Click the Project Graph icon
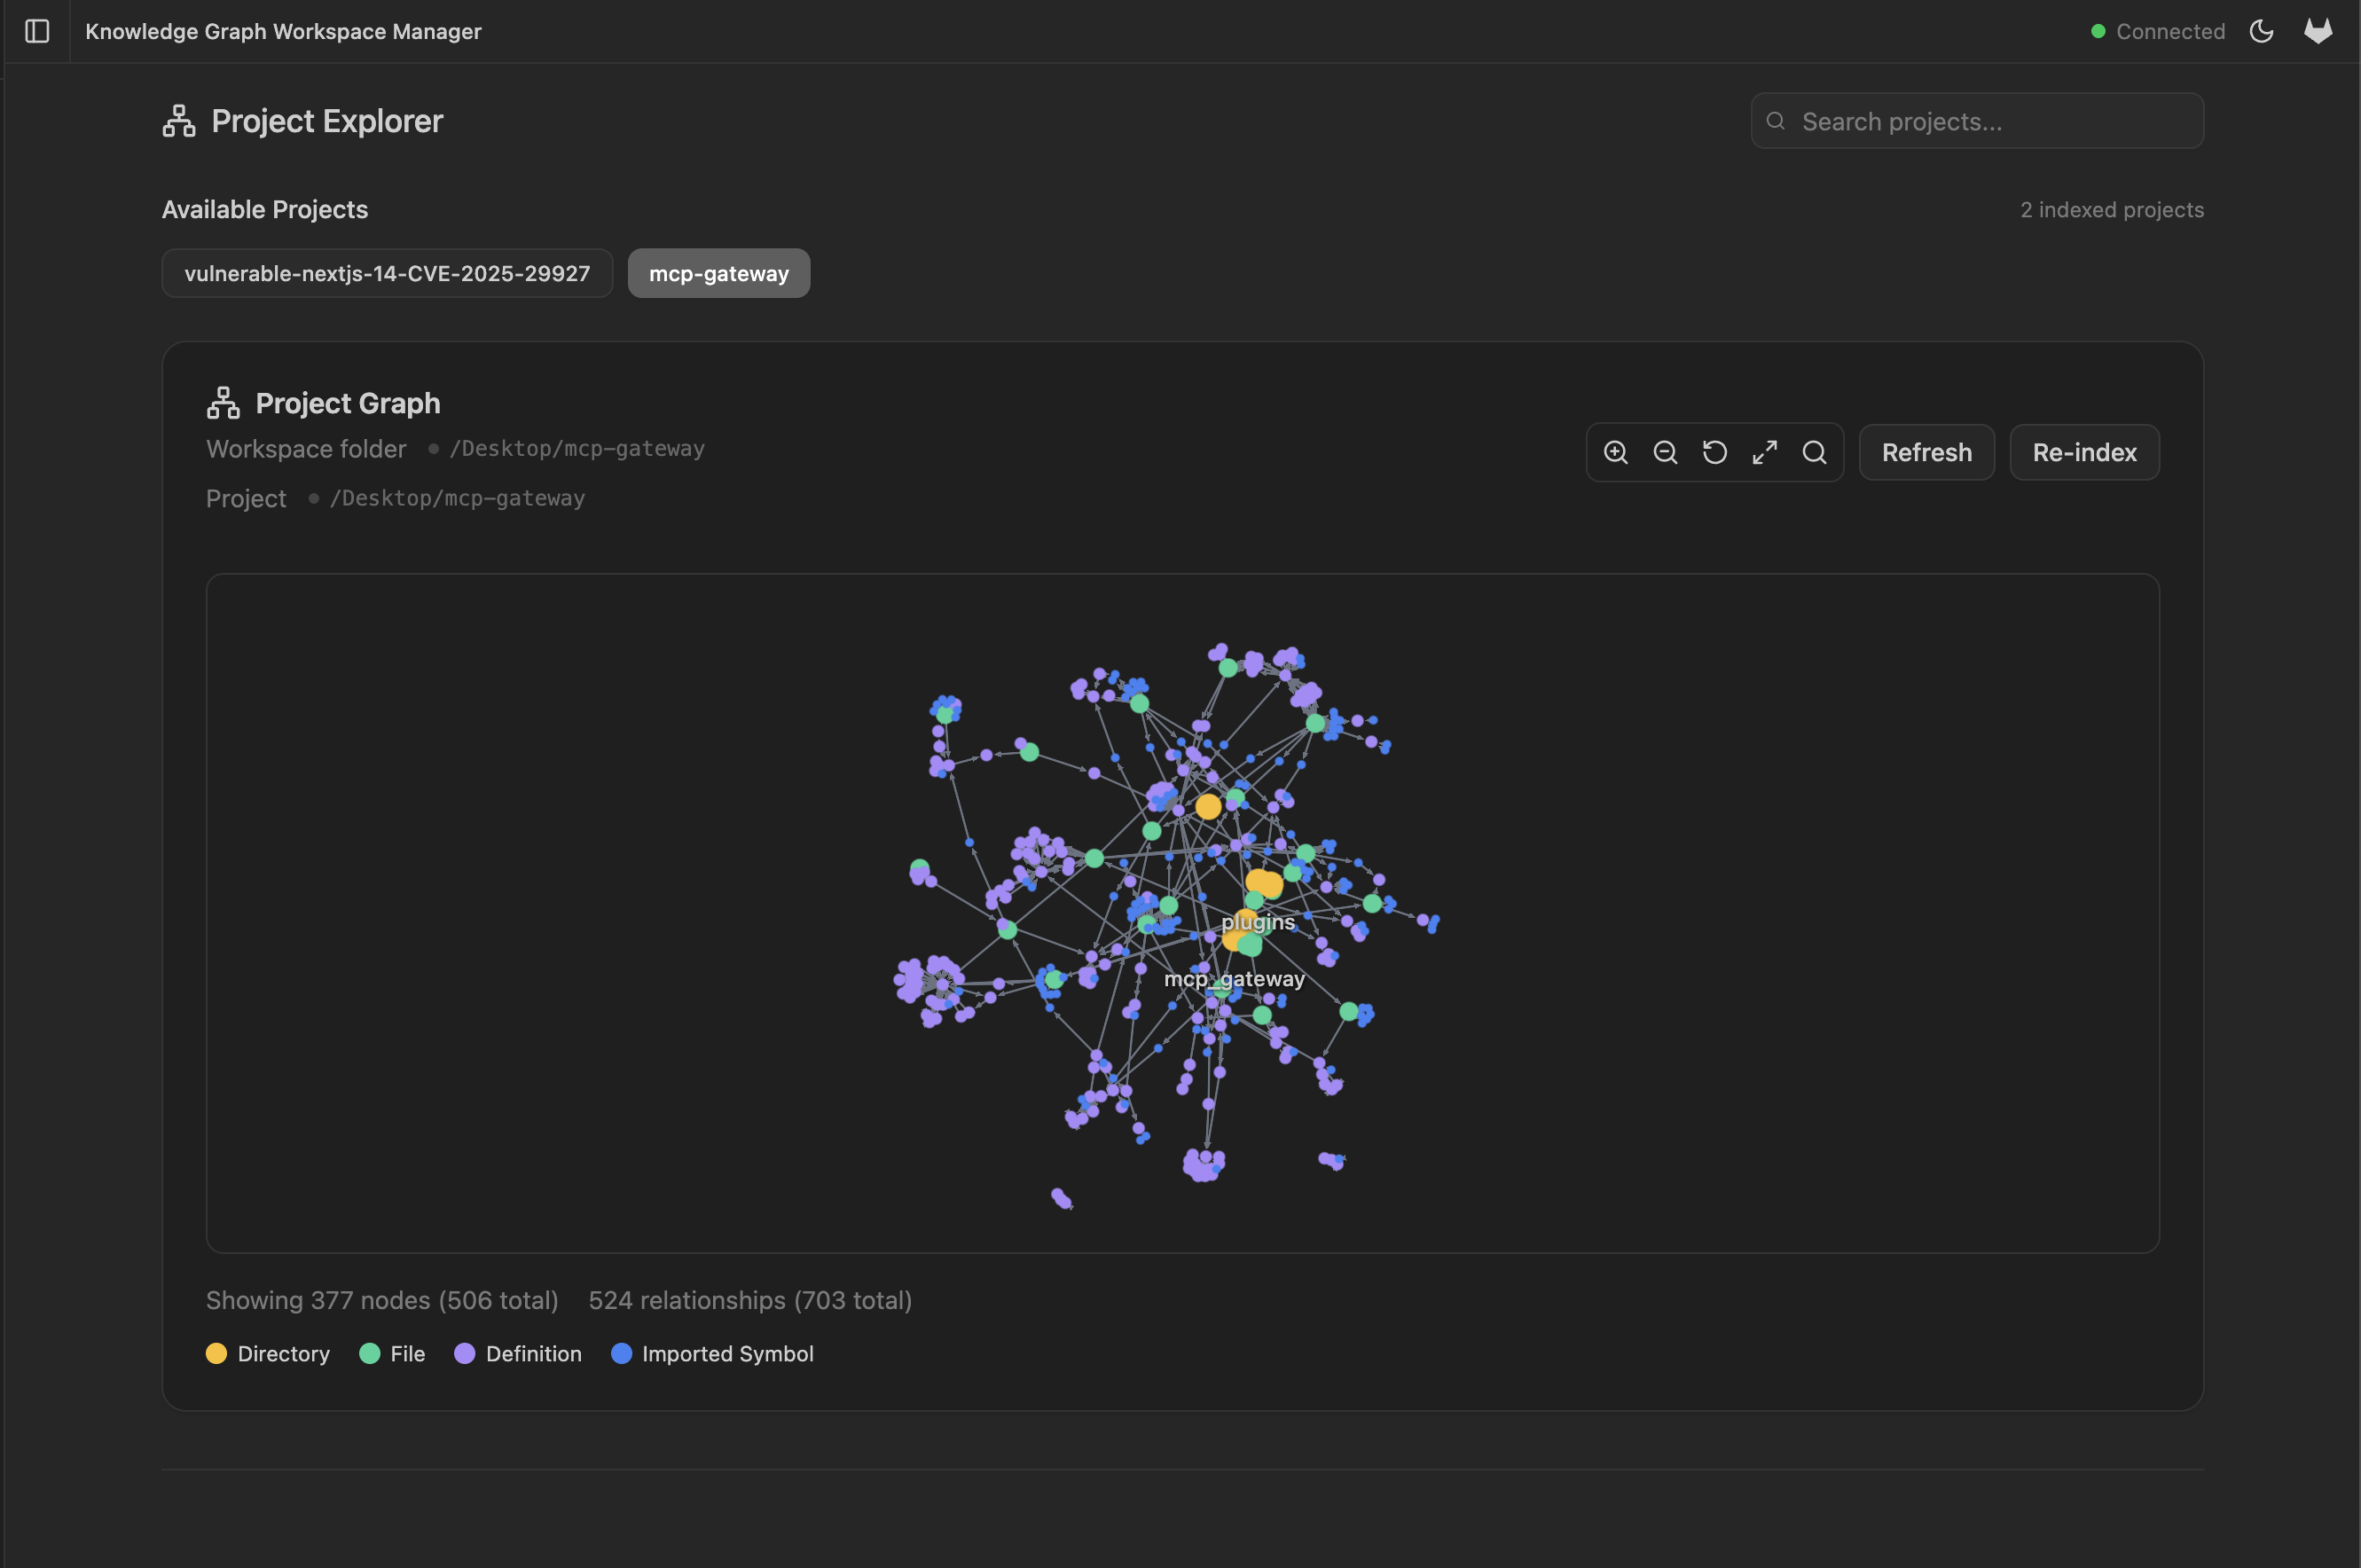The image size is (2361, 1568). (x=223, y=402)
